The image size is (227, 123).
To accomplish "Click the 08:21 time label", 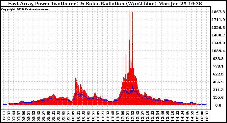I will pyautogui.click(x=29, y=116).
